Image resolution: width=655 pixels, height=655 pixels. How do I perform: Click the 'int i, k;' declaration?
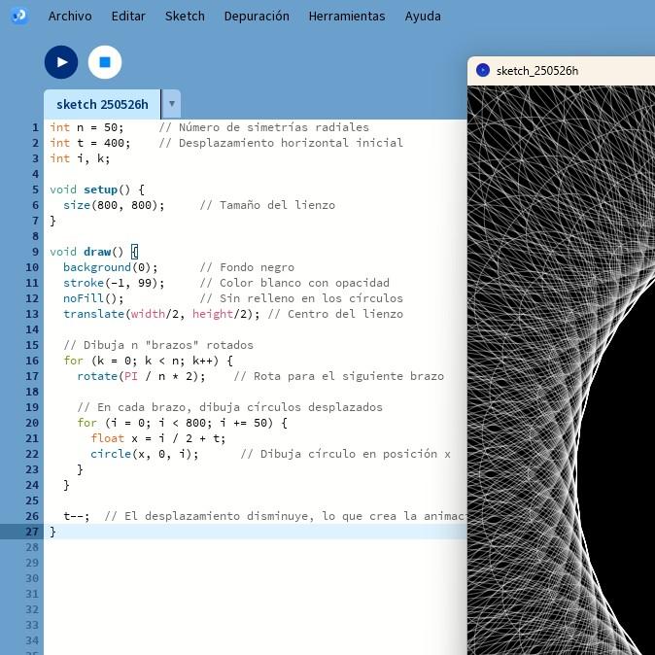[x=80, y=158]
